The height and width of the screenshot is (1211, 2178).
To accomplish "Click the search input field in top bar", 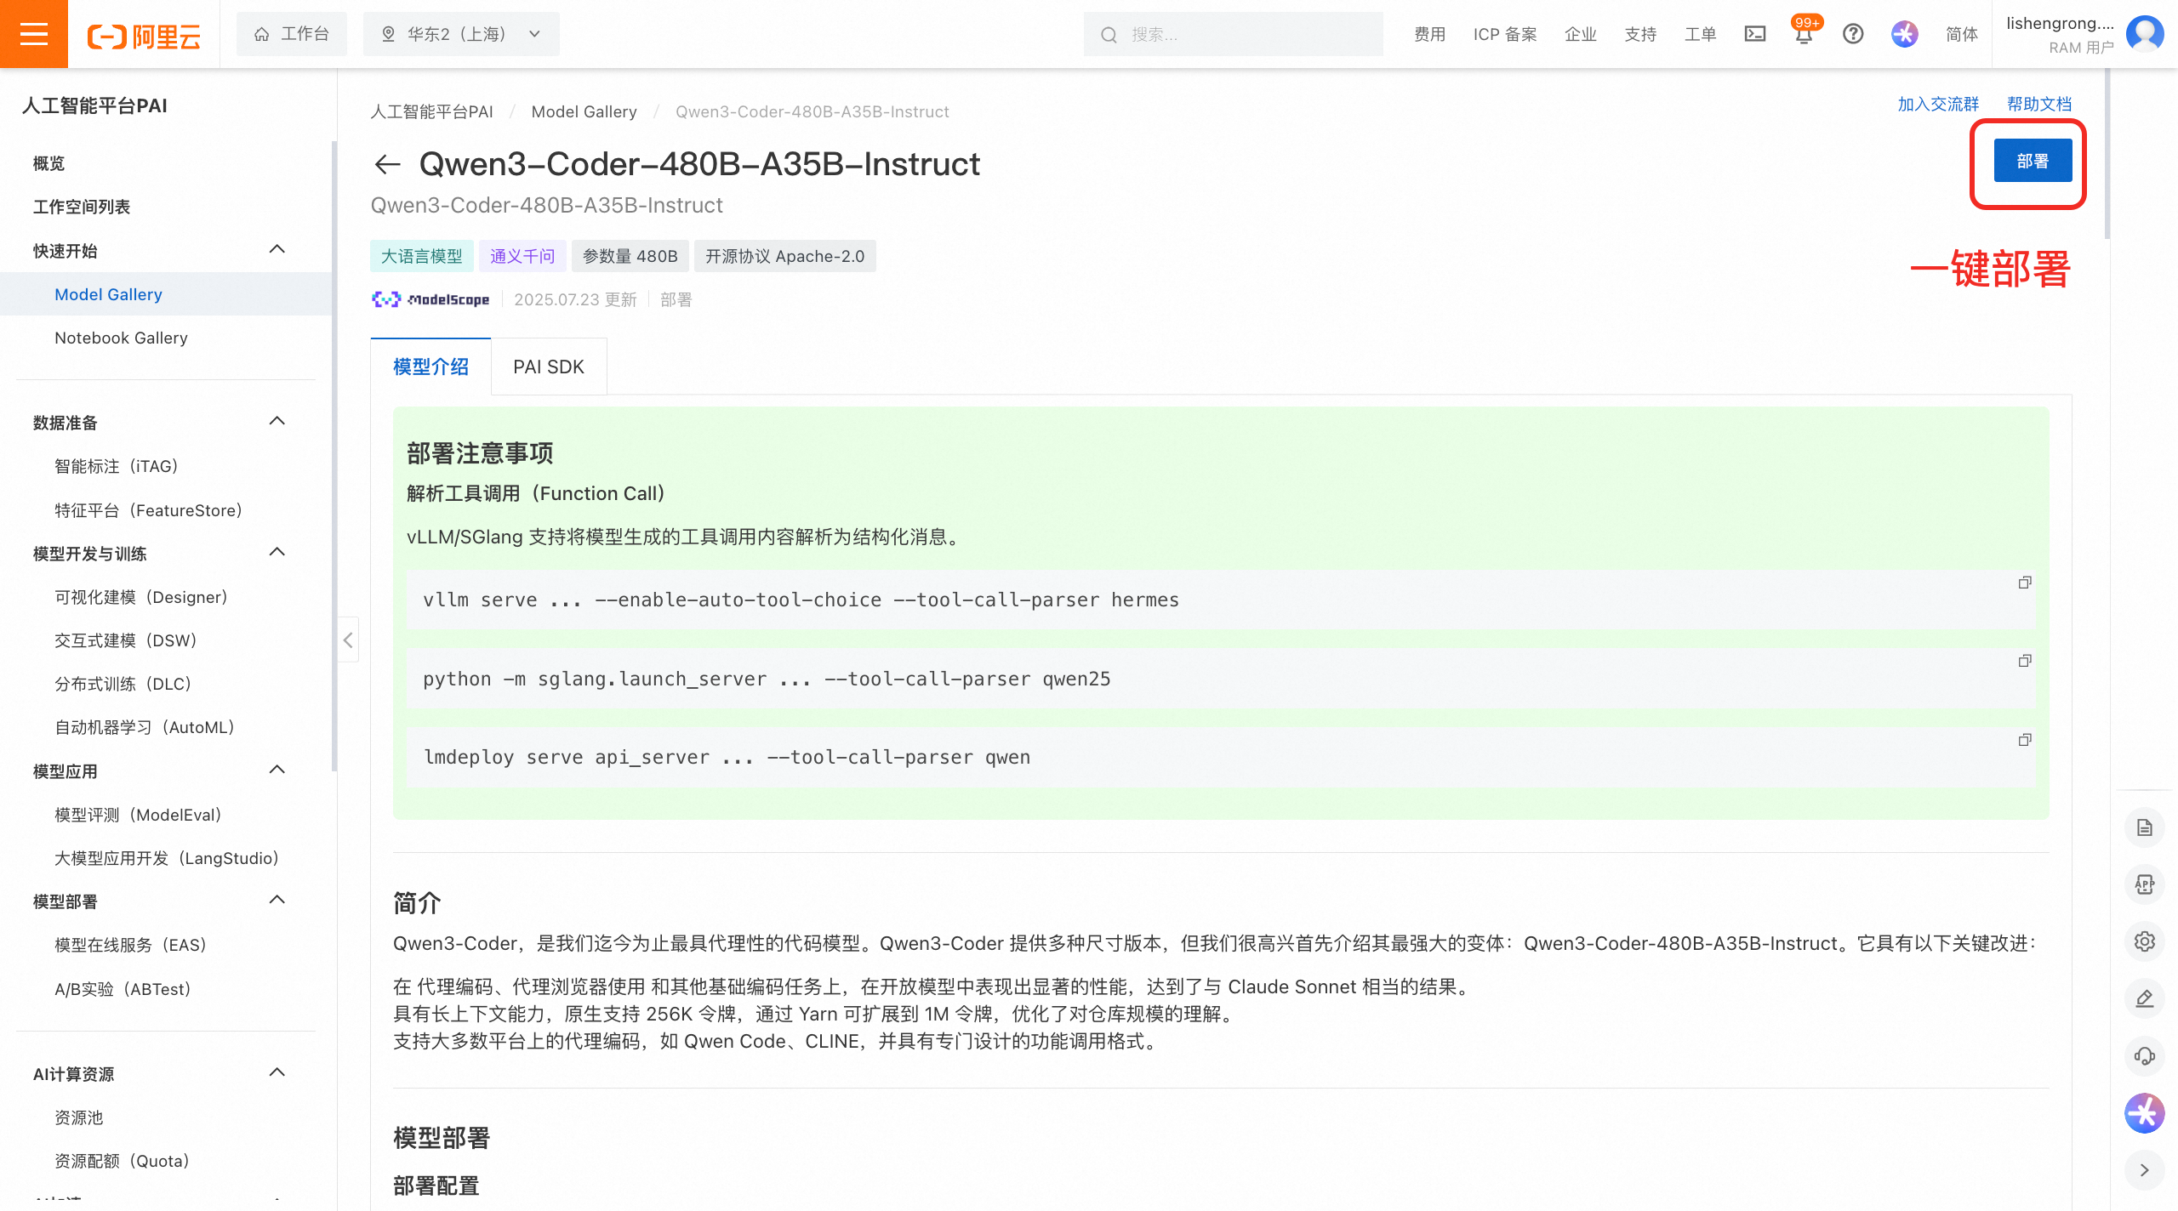I will tap(1233, 34).
